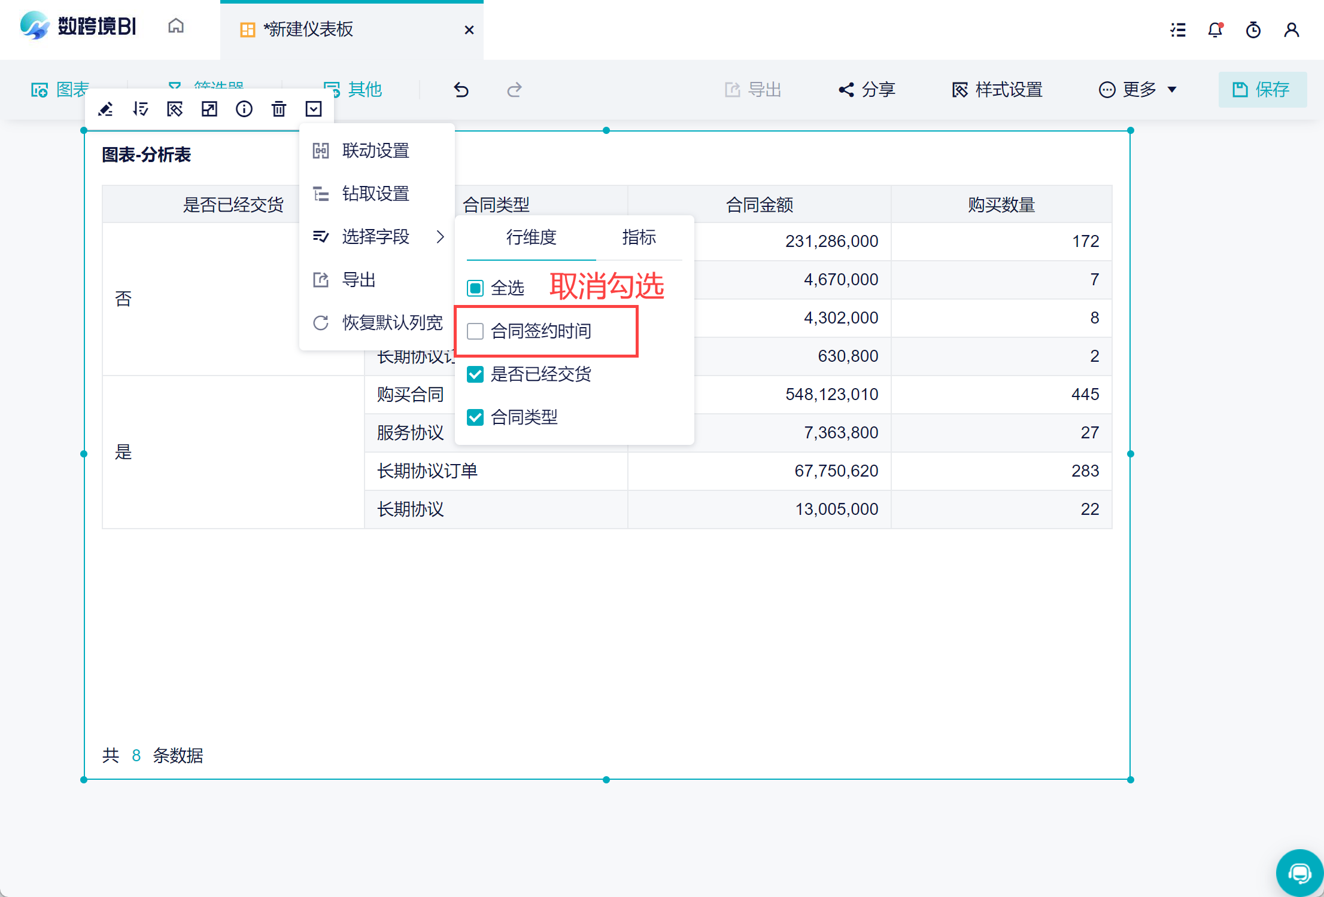Select 联动设置 menu item
The image size is (1324, 897).
coord(375,151)
